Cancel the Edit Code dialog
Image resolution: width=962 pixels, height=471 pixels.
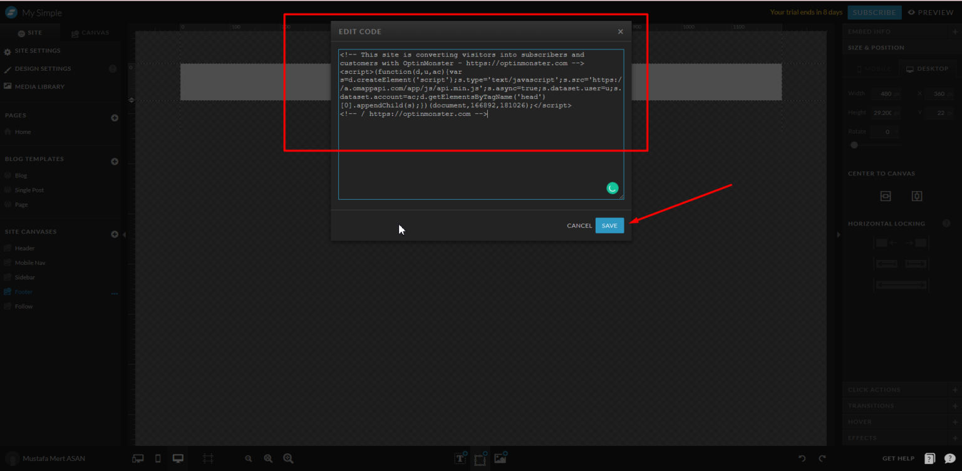click(x=579, y=225)
